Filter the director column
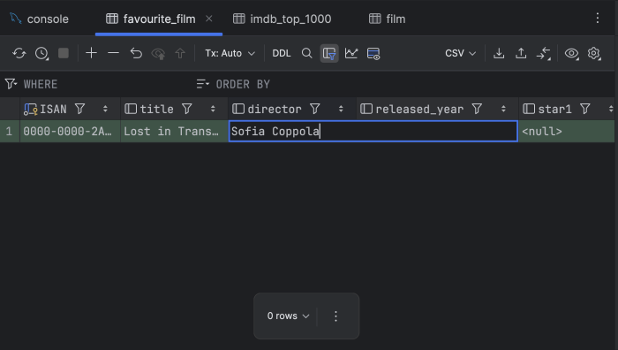The image size is (618, 350). coord(314,109)
